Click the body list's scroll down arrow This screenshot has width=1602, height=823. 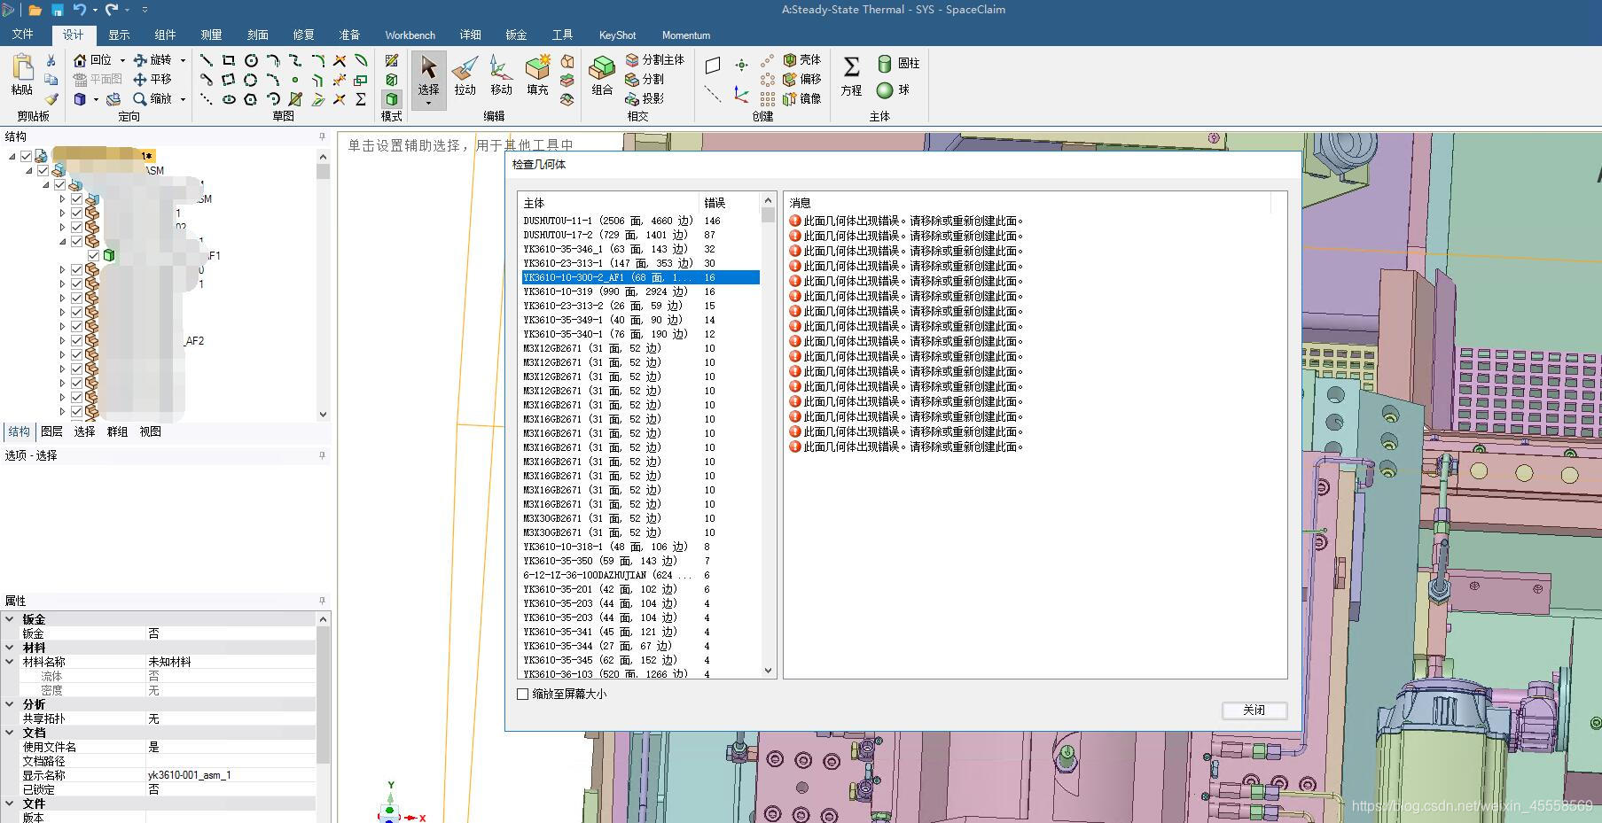pyautogui.click(x=768, y=671)
